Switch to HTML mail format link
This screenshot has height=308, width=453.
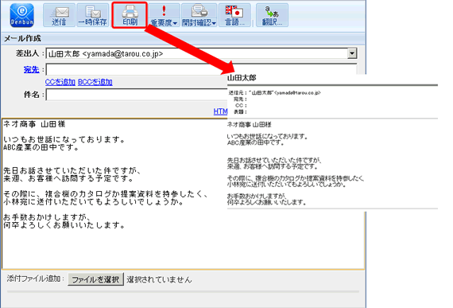(220, 111)
